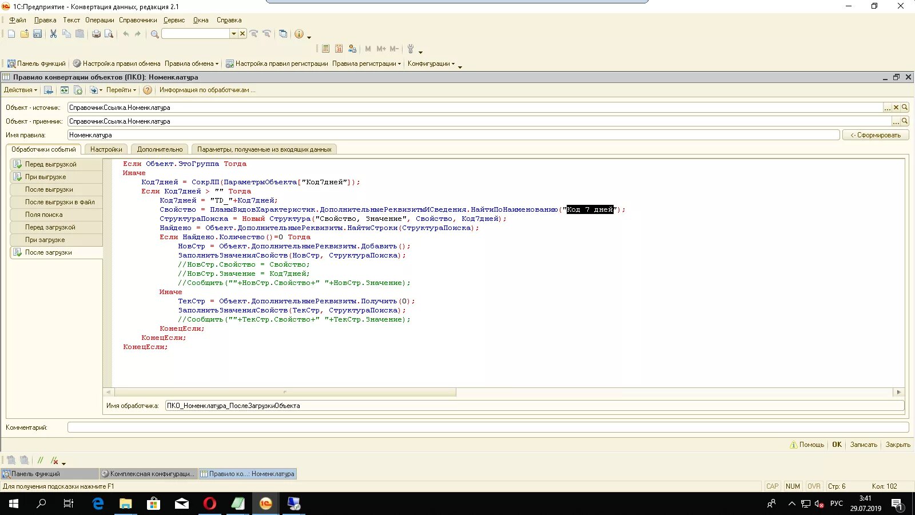Click the New document icon

(x=11, y=34)
